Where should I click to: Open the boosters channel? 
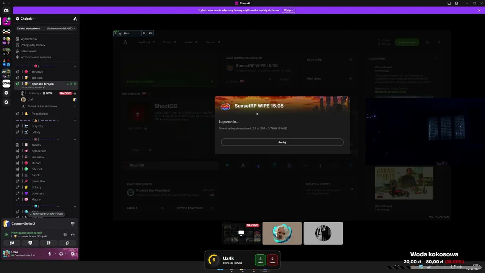[x=46, y=193]
